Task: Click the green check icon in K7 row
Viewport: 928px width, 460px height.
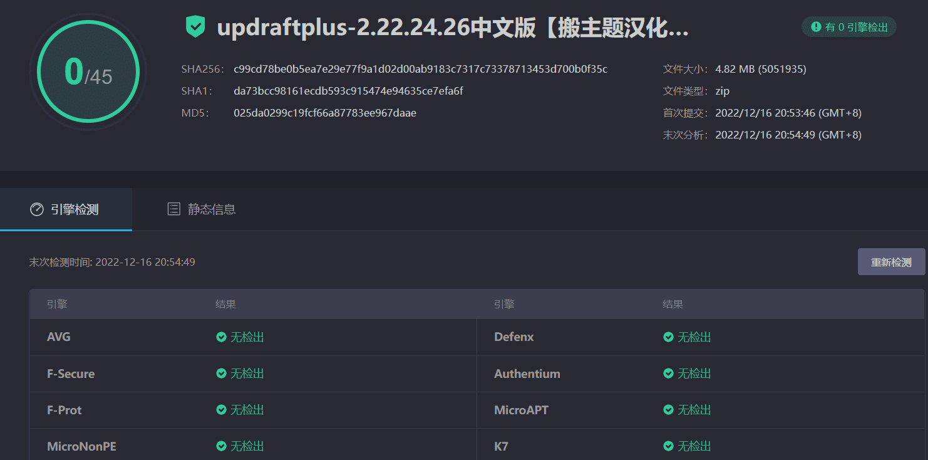Action: 668,446
